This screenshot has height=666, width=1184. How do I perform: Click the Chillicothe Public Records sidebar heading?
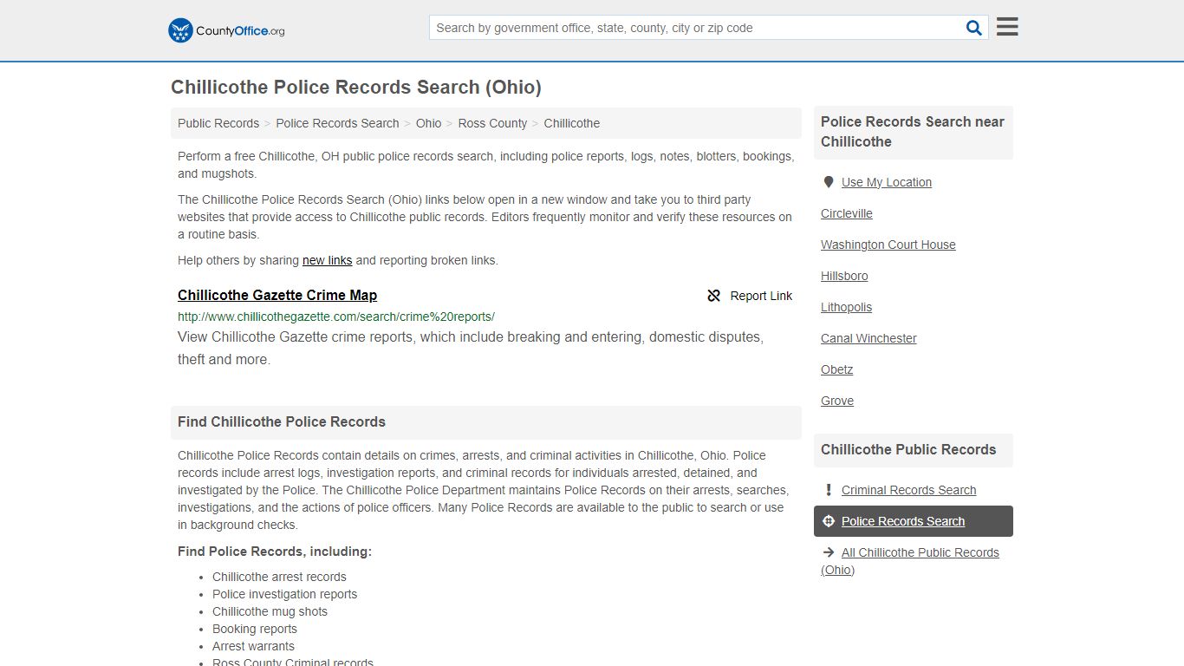908,450
